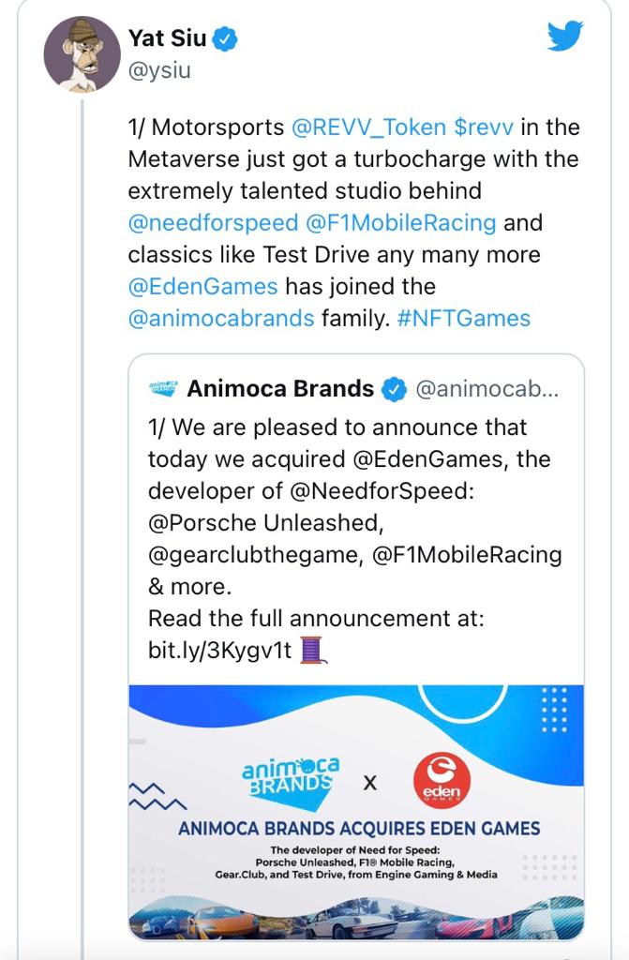The image size is (629, 960).
Task: Click the thread spool emoji
Action: pos(312,650)
